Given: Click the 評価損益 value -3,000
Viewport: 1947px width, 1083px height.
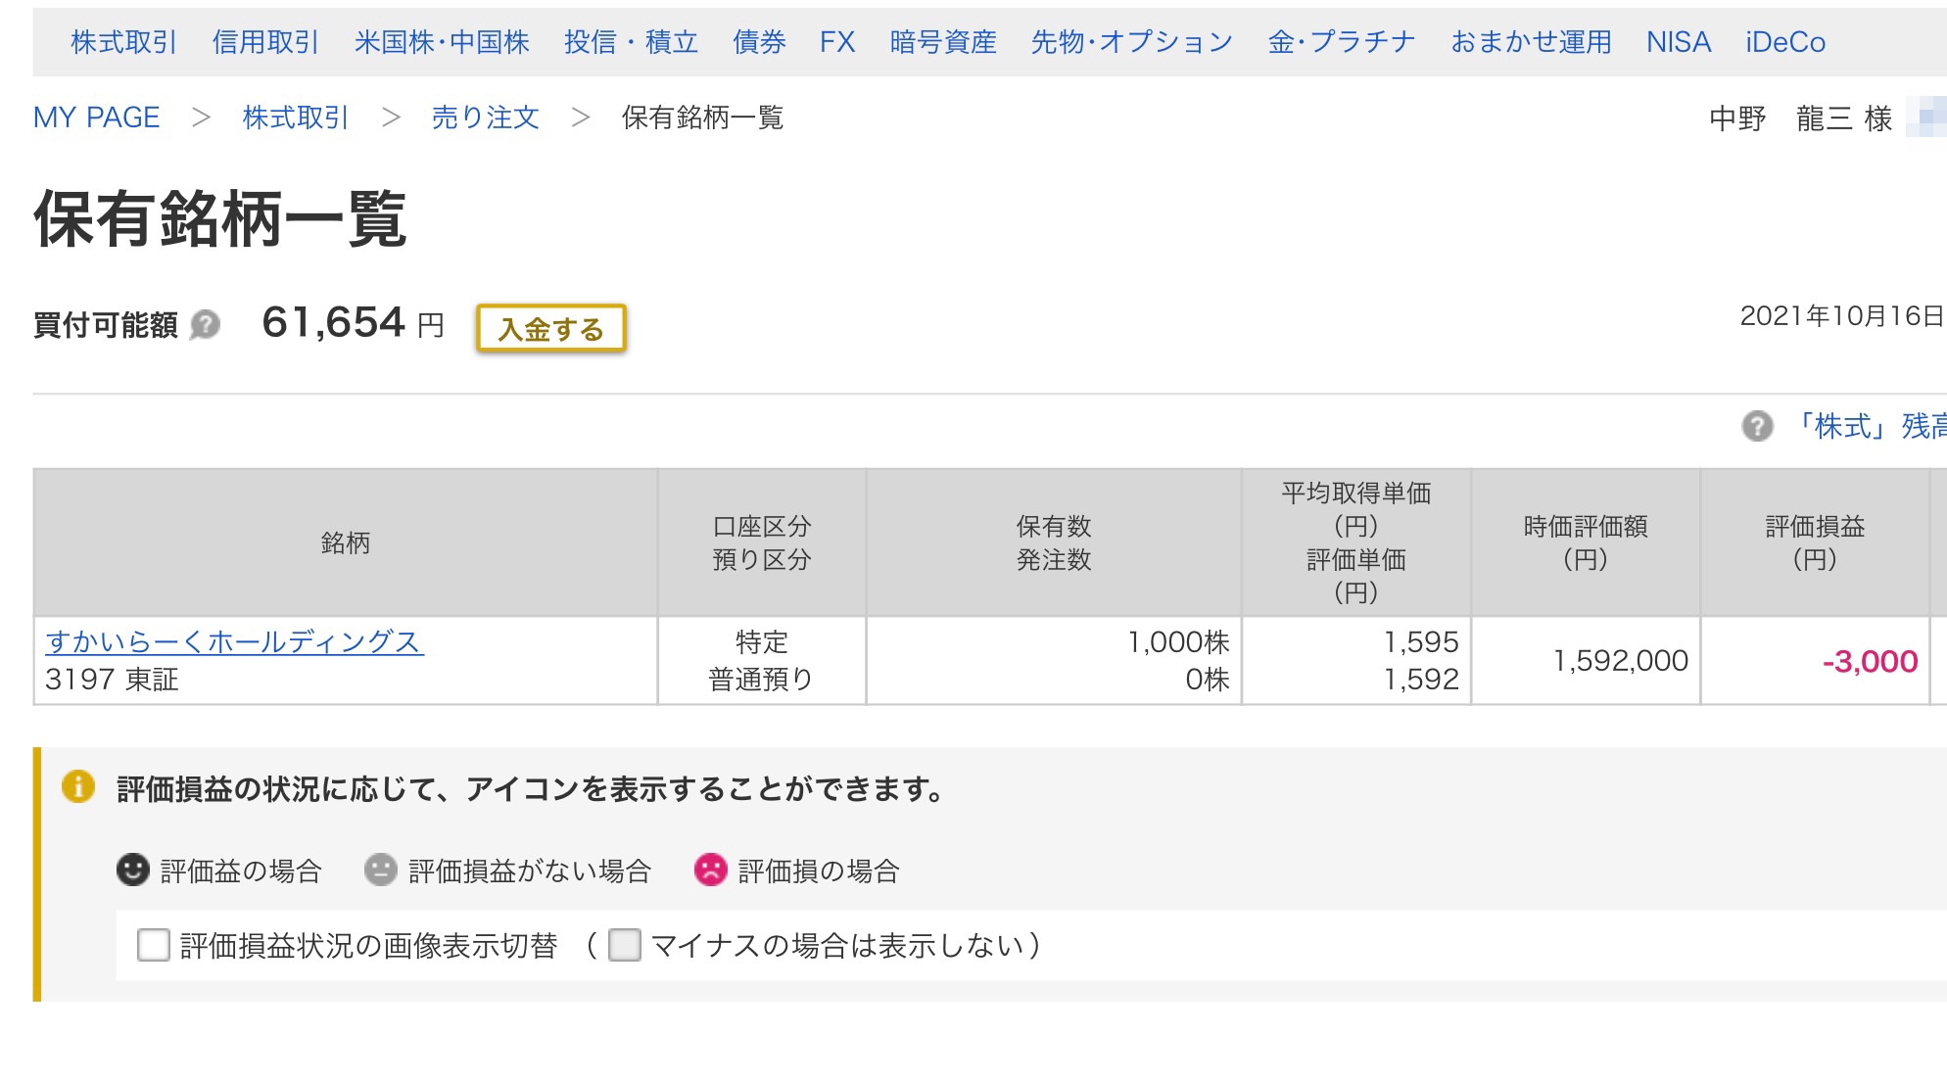Looking at the screenshot, I should coord(1870,661).
